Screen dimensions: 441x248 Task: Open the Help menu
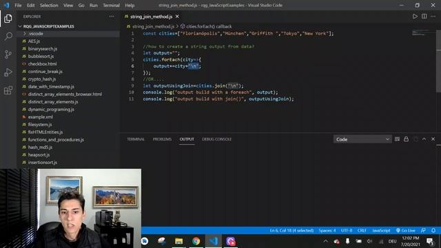click(130, 6)
